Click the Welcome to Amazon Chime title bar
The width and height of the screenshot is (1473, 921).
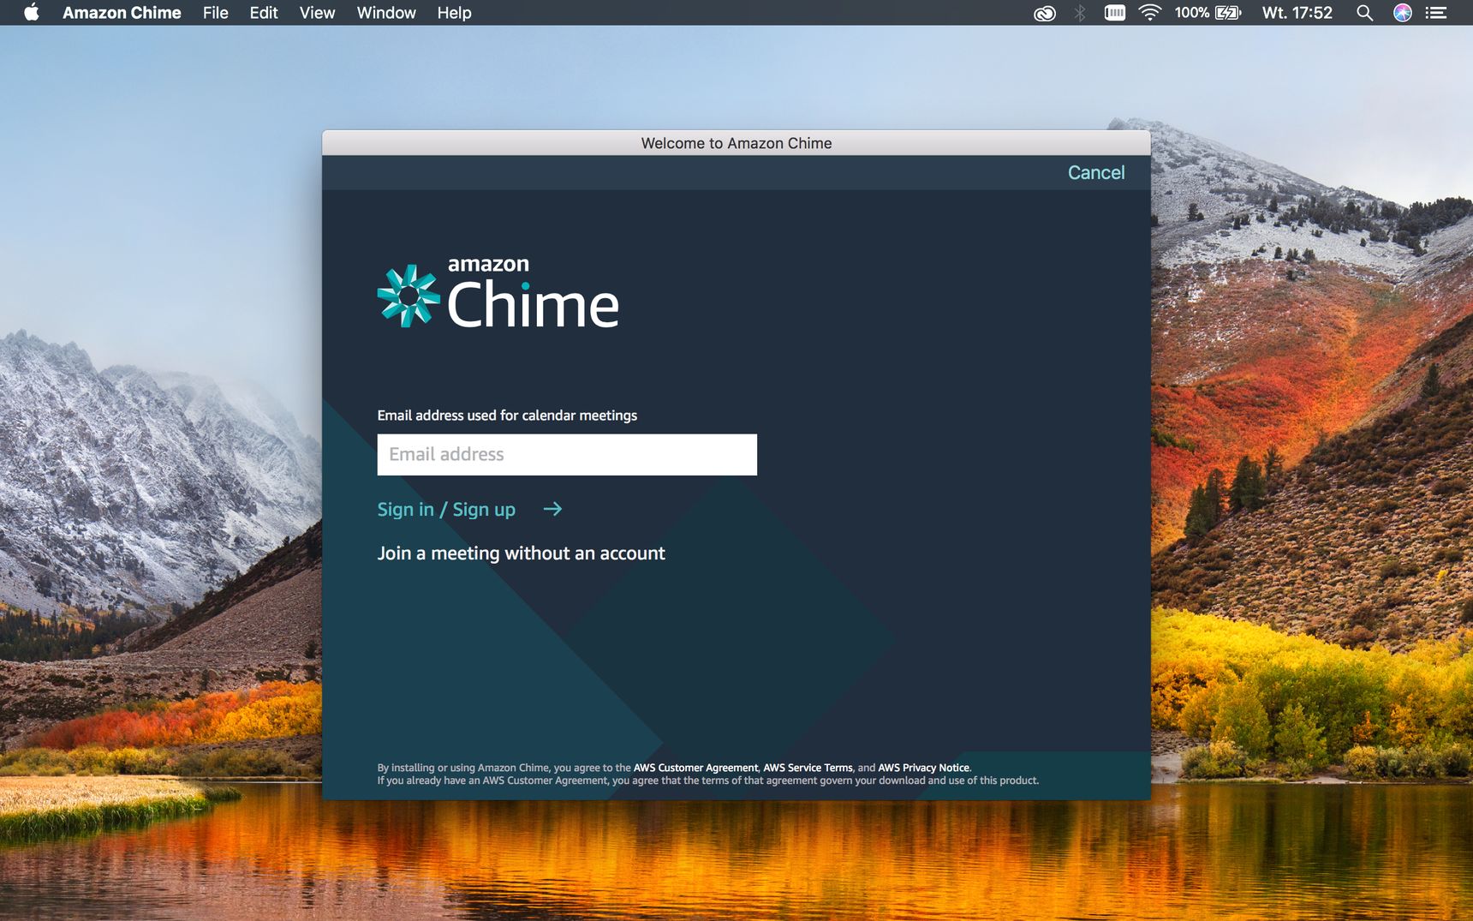(x=736, y=143)
